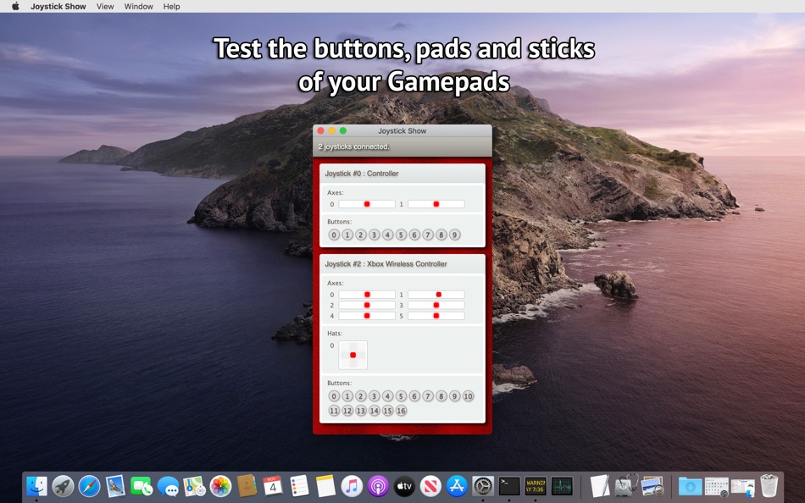Open Preview from the Dock
This screenshot has width=805, height=503.
(652, 485)
